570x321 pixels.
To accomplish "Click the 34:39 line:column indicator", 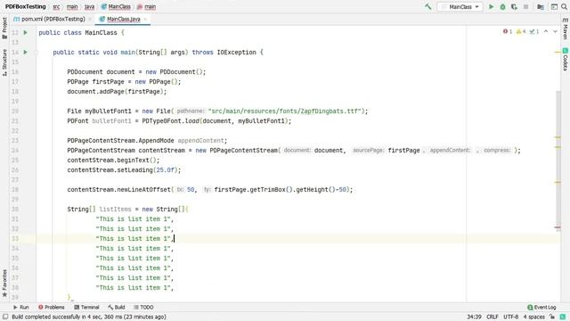I will point(474,317).
